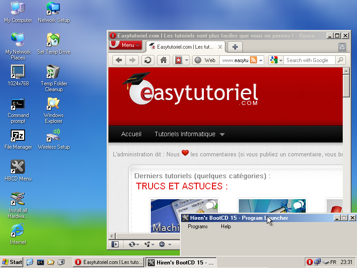The width and height of the screenshot is (357, 268).
Task: Select HBCD Menu desktop icon
Action: coord(18,171)
